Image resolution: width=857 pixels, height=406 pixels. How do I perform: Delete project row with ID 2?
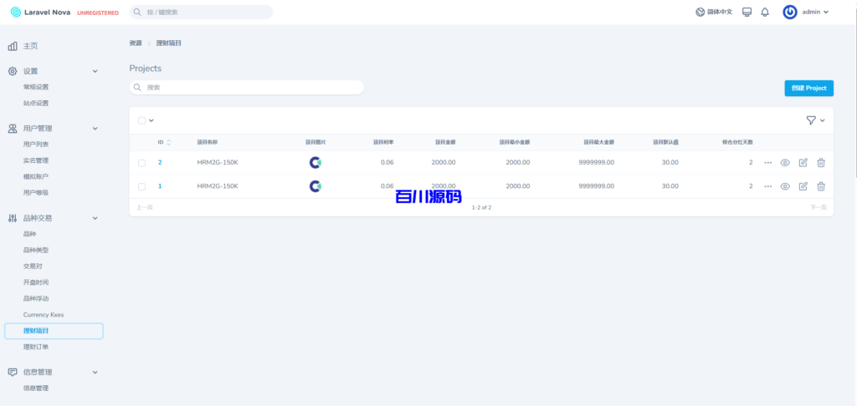click(821, 163)
